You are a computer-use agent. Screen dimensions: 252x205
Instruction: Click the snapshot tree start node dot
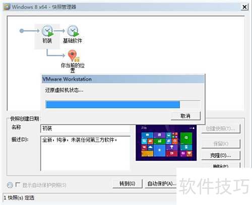tap(22, 31)
